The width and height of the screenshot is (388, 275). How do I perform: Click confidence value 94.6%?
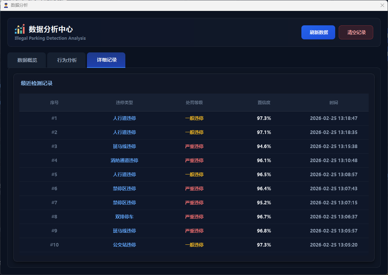point(264,146)
